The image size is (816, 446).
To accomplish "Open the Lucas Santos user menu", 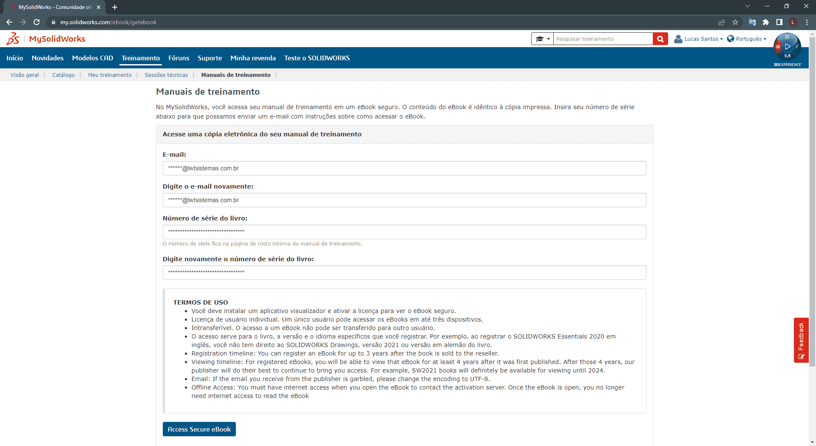I will [x=698, y=39].
